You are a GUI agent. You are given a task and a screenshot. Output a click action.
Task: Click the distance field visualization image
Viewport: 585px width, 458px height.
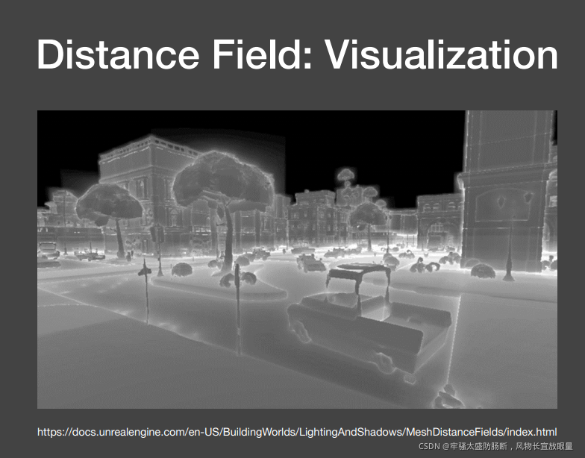pyautogui.click(x=297, y=260)
